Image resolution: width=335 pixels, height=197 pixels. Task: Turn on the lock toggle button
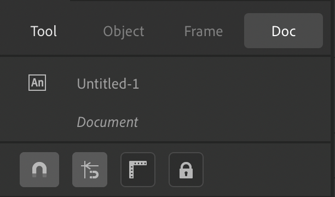186,170
